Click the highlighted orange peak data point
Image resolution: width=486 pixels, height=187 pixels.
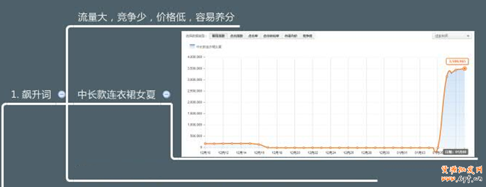(x=465, y=68)
